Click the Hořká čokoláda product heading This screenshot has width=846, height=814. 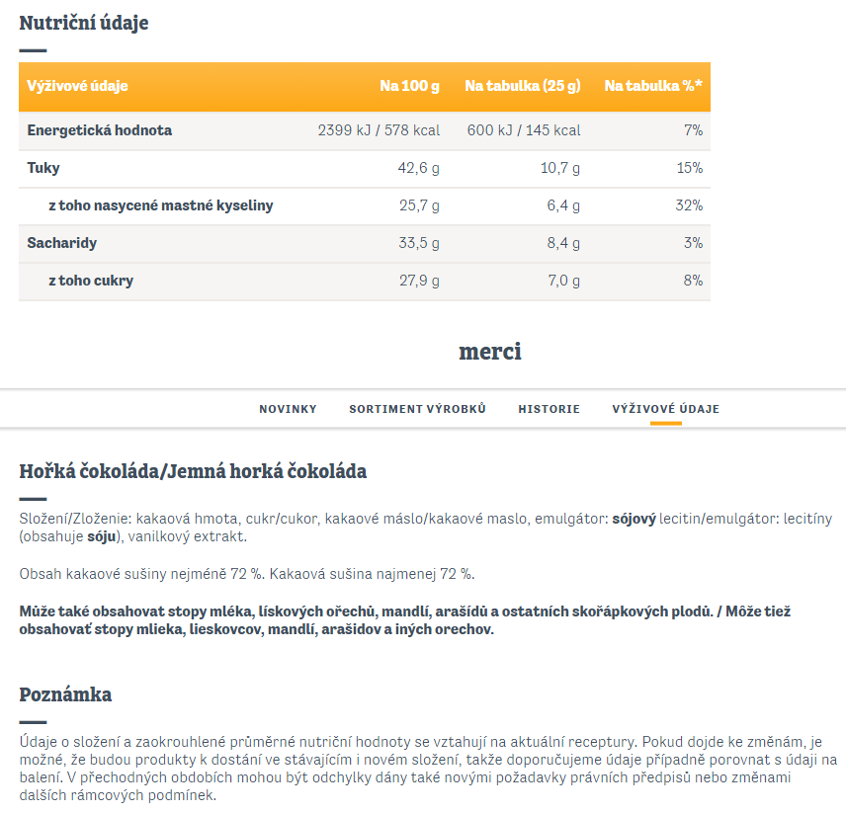click(193, 471)
